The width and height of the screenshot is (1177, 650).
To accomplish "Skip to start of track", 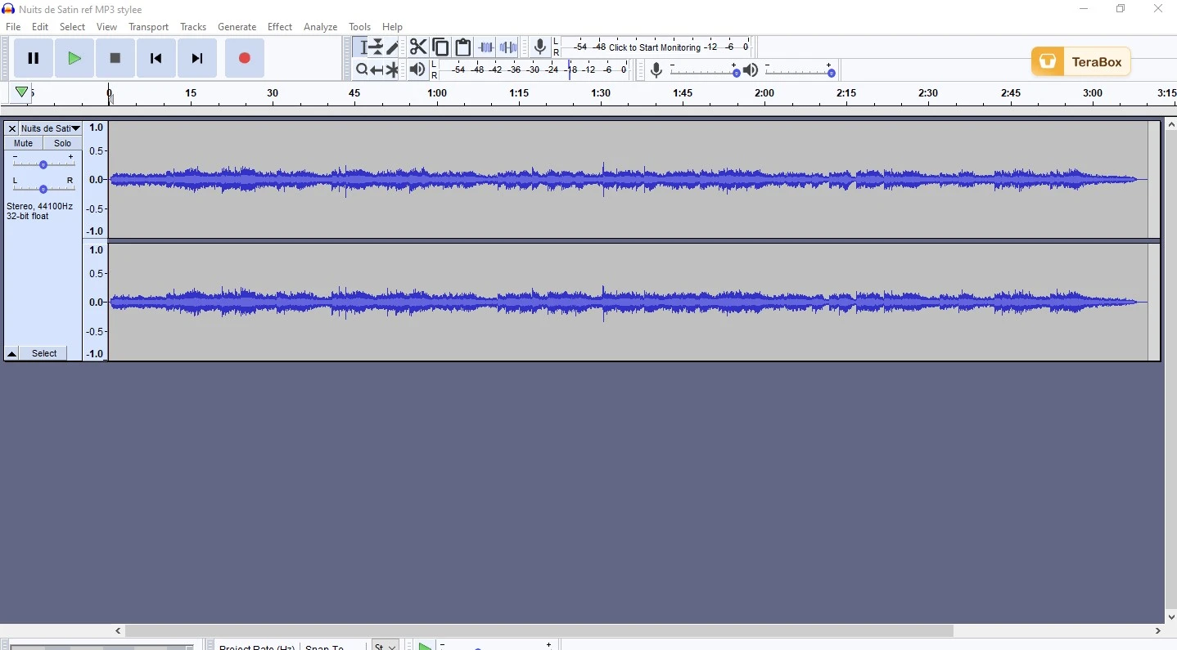I will [156, 59].
